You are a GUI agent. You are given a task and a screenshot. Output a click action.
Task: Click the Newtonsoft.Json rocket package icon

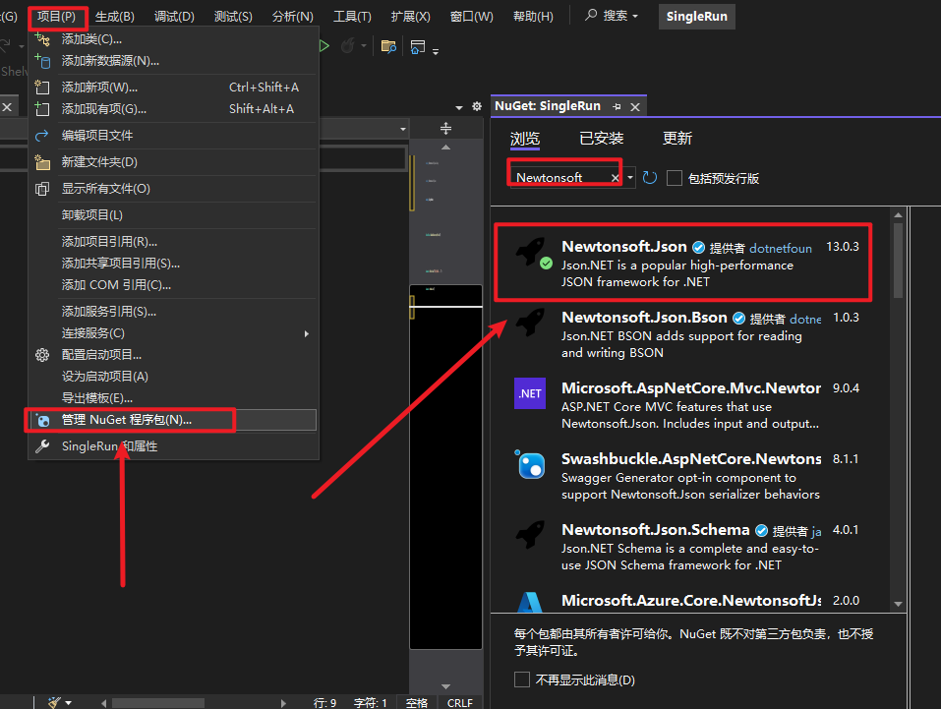click(x=532, y=252)
